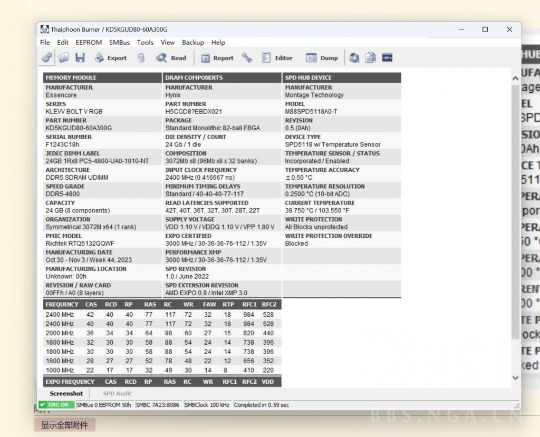The image size is (540, 437).
Task: Click the copy documents icon in toolbar
Action: tap(371, 58)
